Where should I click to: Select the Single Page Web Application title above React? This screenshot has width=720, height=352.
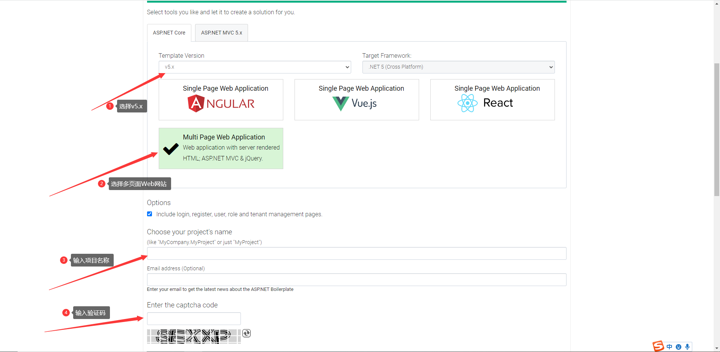(x=497, y=88)
